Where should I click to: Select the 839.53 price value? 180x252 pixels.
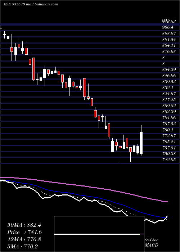(x=169, y=82)
